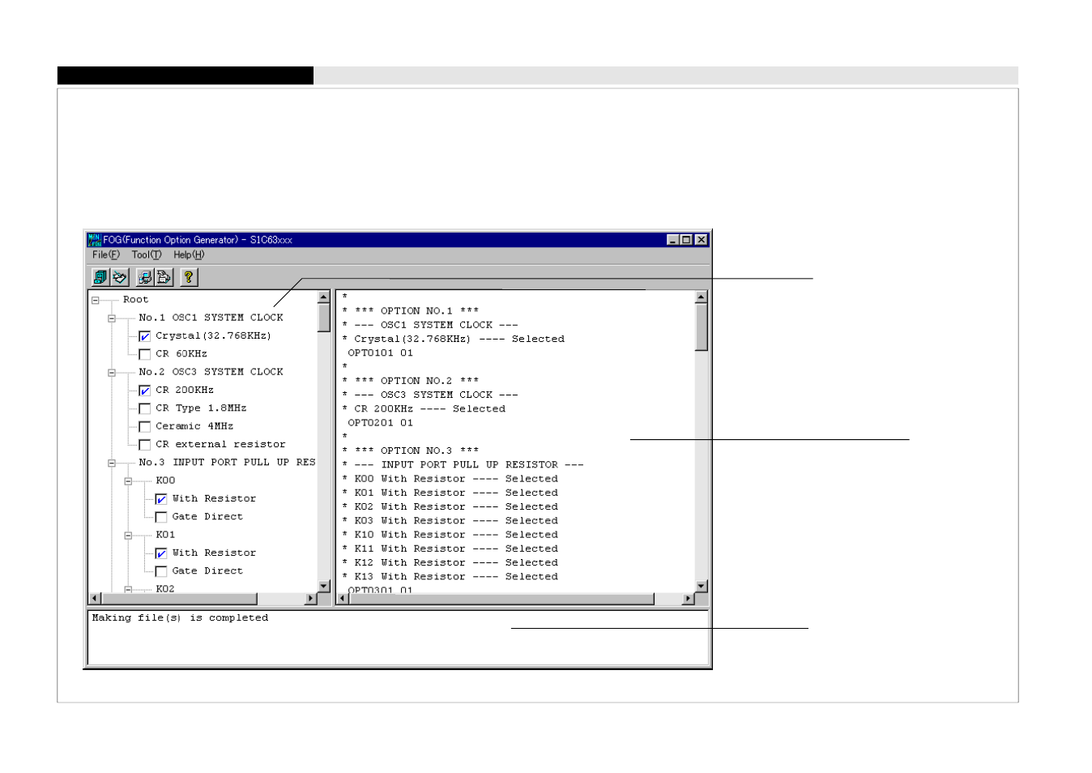Screen dimensions: 1092x773
Task: Select the K01 tree label
Action: pyautogui.click(x=165, y=535)
